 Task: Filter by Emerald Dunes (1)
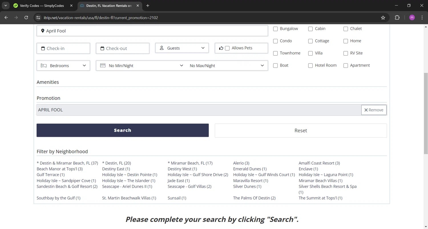pos(250,169)
